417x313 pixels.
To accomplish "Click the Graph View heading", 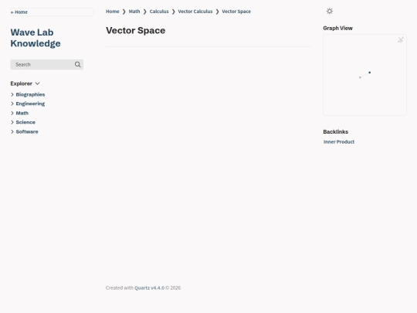I will tap(337, 29).
